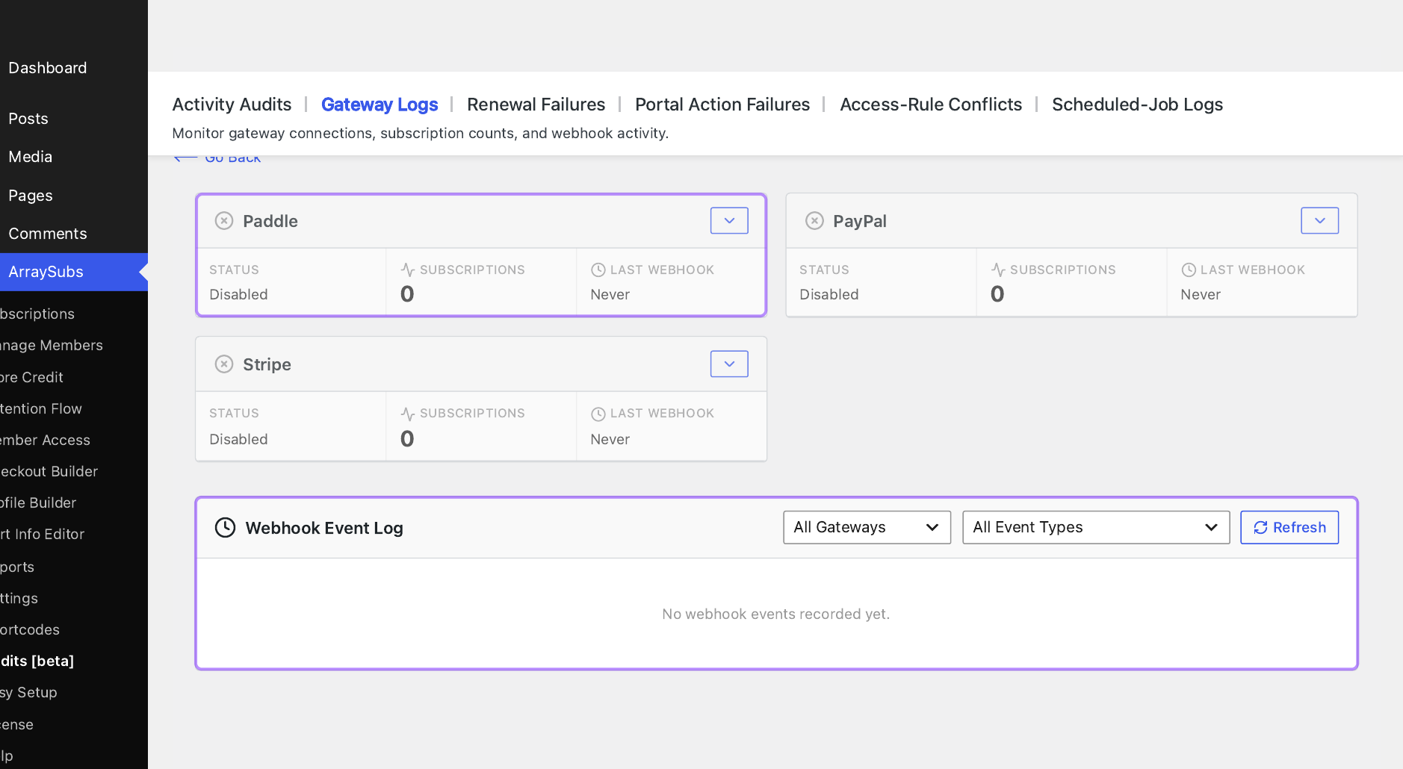Click the Webhook Event Log heading
Image resolution: width=1403 pixels, height=769 pixels.
pos(324,528)
